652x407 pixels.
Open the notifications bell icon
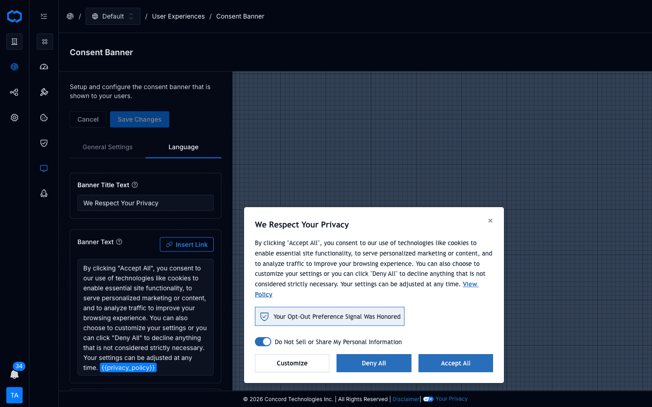tap(14, 374)
